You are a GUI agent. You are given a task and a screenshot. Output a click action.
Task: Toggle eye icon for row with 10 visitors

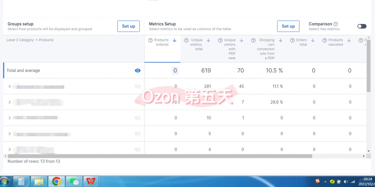tap(138, 118)
